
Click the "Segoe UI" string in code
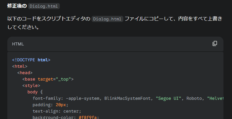169,98
